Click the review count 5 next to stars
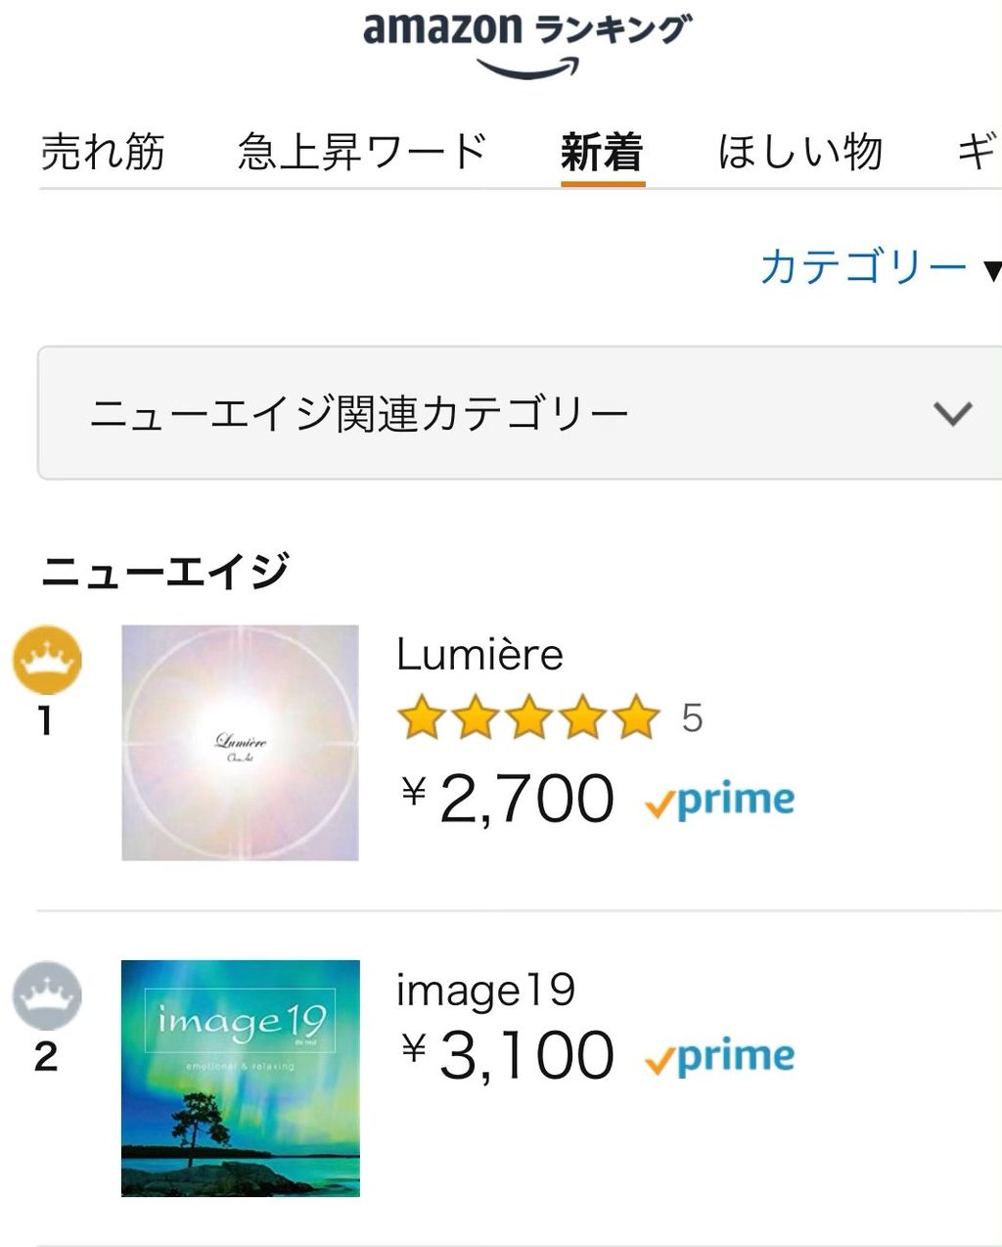 pyautogui.click(x=692, y=718)
